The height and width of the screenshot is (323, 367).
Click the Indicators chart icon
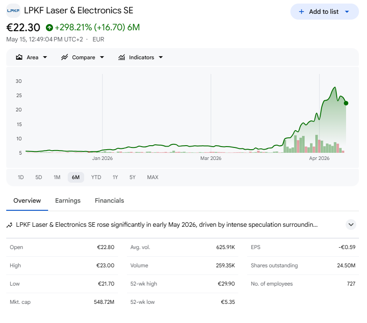[x=122, y=57]
